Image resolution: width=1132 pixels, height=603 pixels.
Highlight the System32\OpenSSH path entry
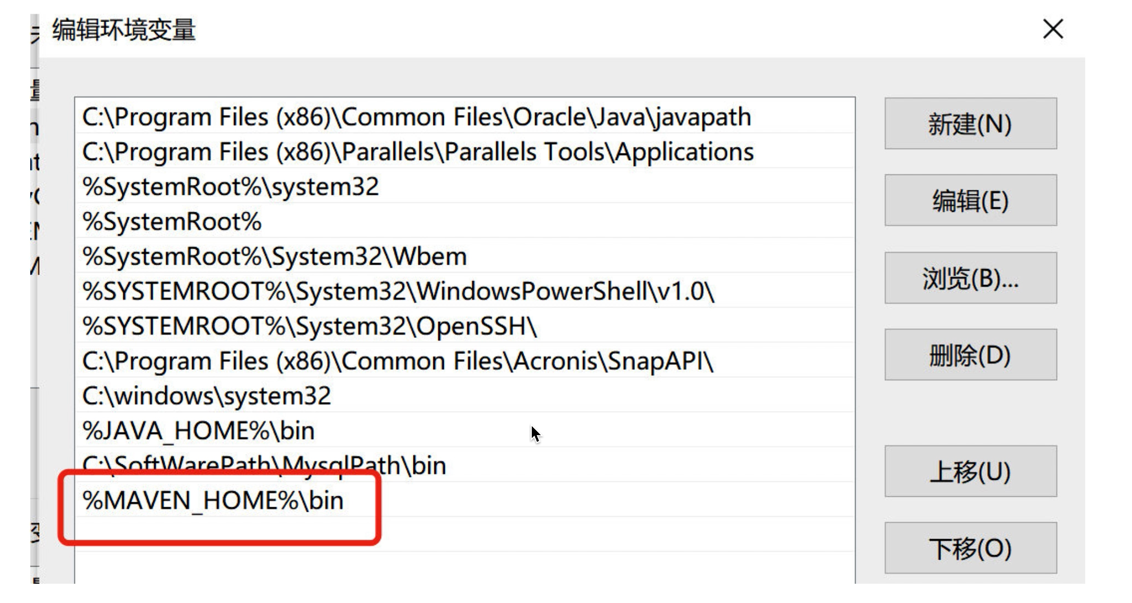tap(309, 326)
